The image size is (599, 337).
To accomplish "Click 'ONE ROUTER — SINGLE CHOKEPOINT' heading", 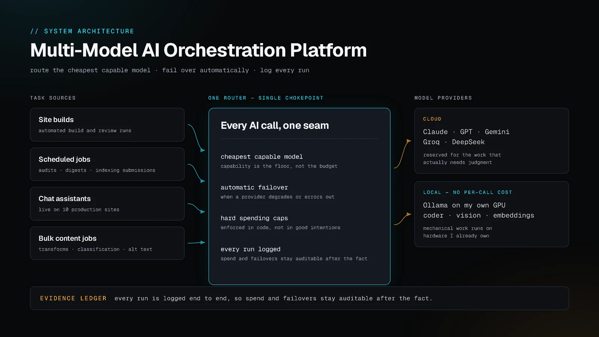I will click(x=266, y=98).
